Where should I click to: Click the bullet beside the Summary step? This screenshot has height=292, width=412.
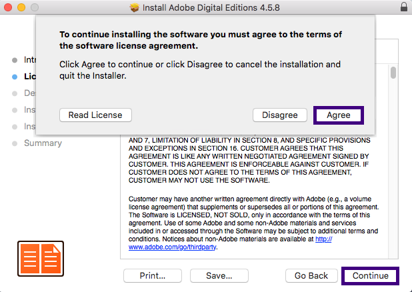(15, 143)
